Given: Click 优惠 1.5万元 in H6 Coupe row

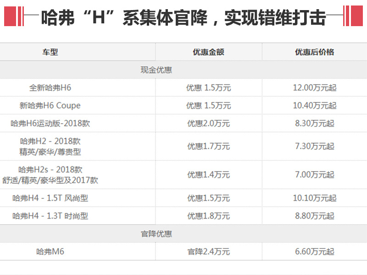Looking at the screenshot, I should (209, 105).
